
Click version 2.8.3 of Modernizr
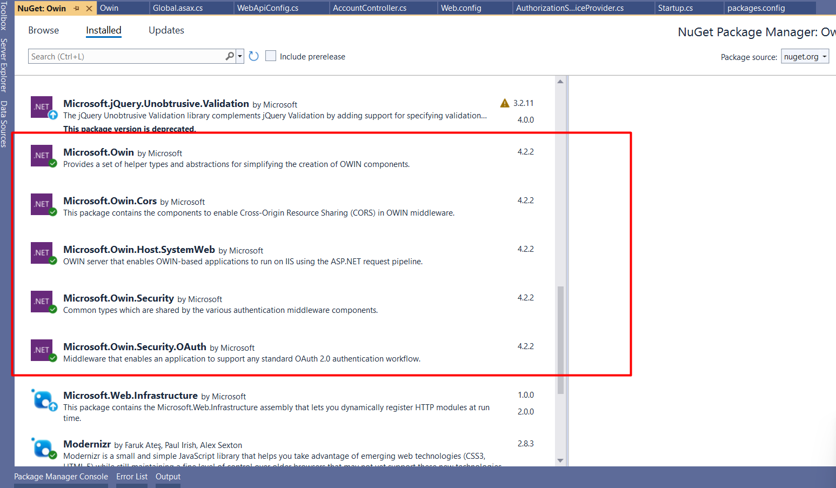pos(526,444)
